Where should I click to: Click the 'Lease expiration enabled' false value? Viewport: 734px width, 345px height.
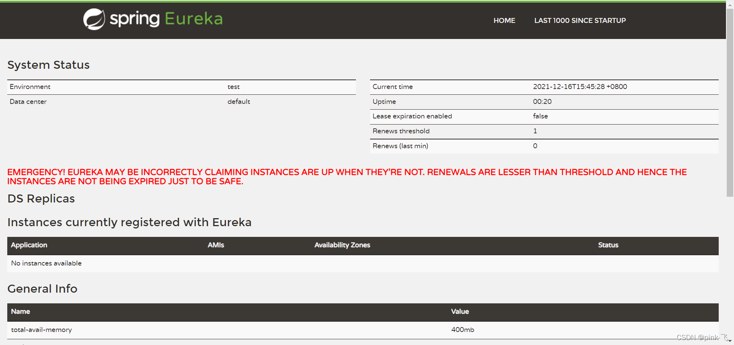pos(540,116)
